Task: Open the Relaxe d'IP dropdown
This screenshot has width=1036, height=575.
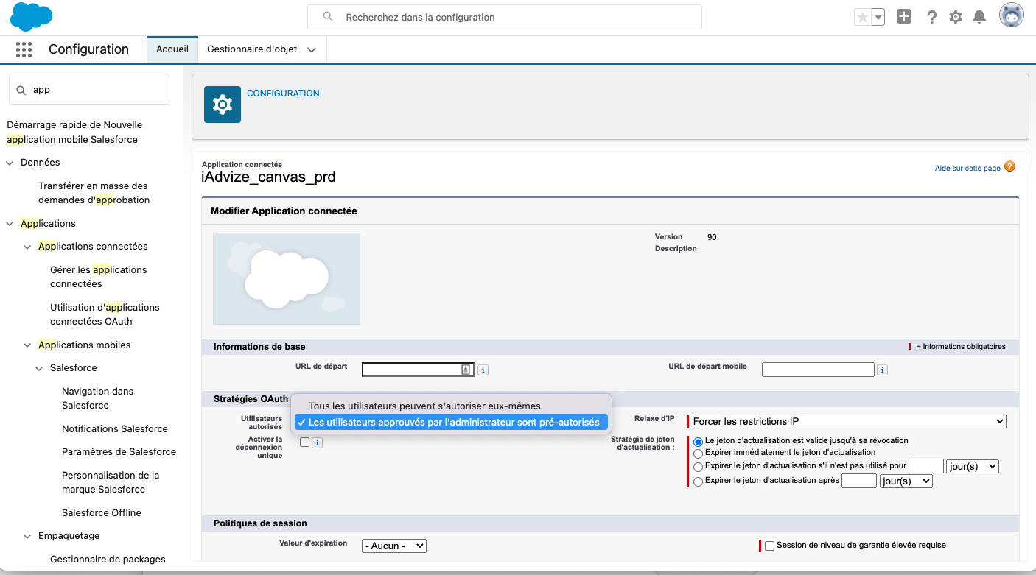Action: (x=847, y=422)
